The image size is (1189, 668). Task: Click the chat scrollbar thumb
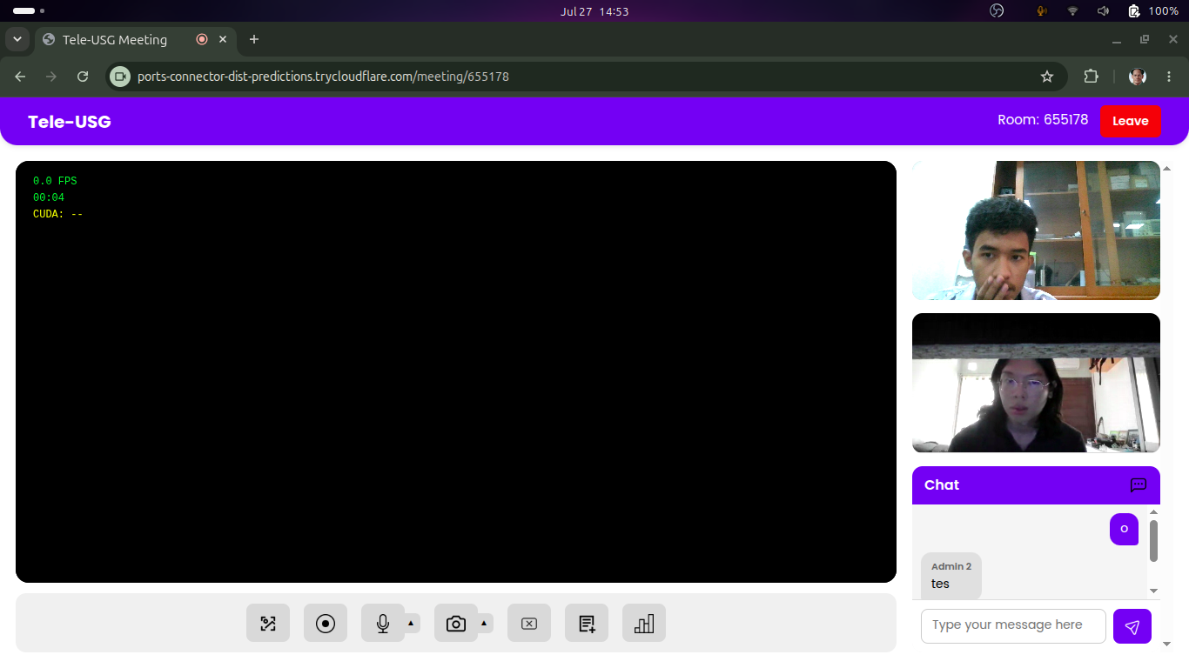tap(1154, 541)
